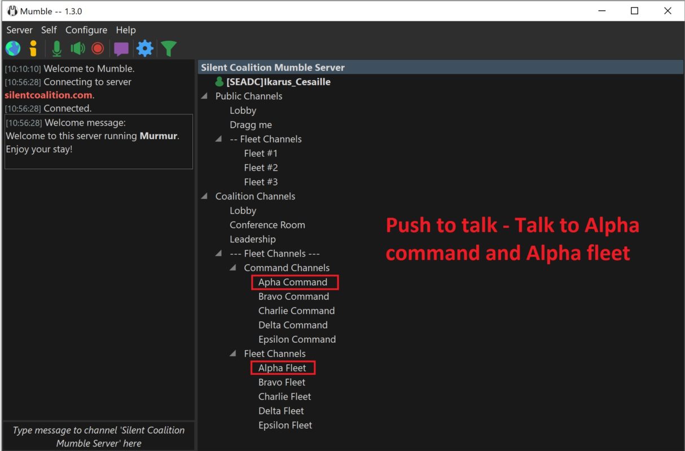Close the Mumble window

(668, 11)
